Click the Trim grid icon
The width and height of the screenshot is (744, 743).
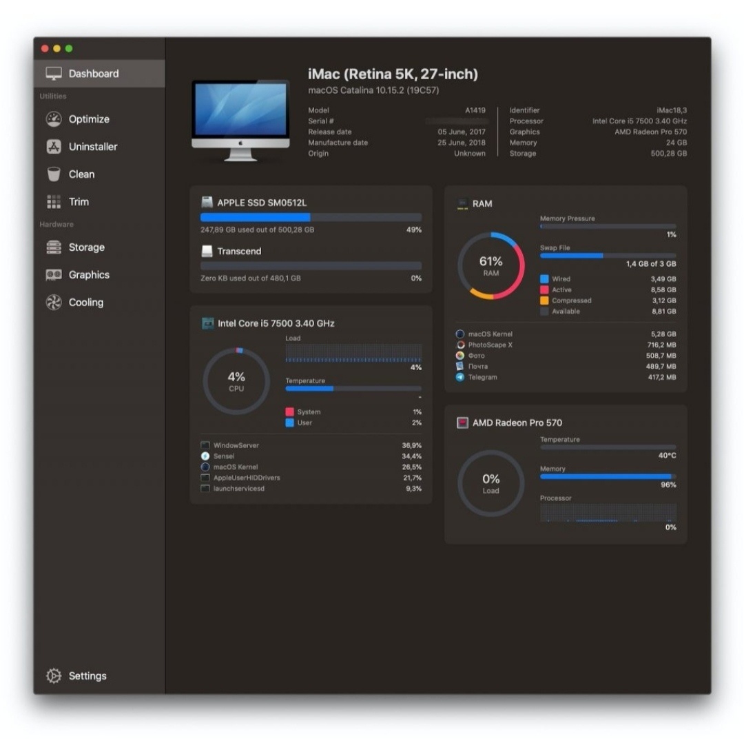pyautogui.click(x=54, y=202)
